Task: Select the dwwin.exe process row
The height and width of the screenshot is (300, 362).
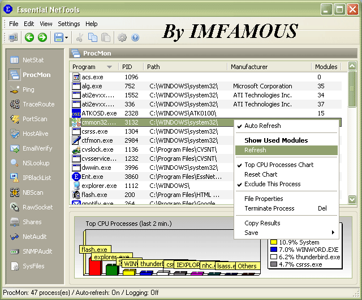Action: [152, 168]
